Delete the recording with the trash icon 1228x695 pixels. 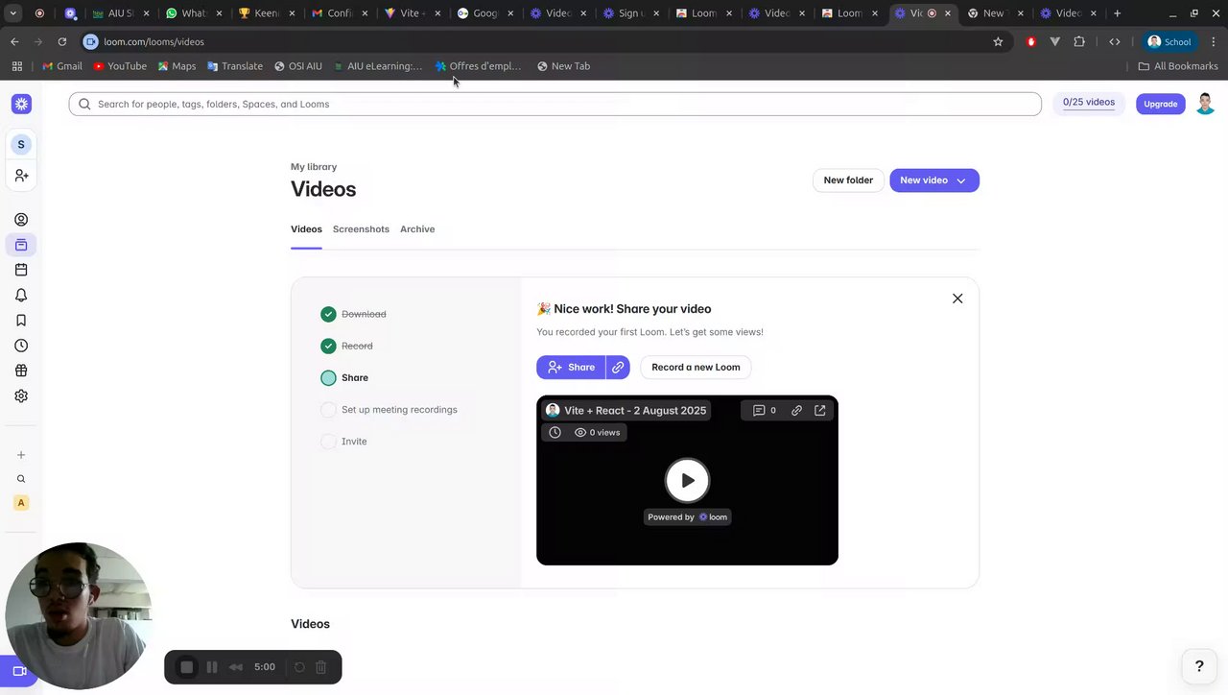[x=321, y=667]
